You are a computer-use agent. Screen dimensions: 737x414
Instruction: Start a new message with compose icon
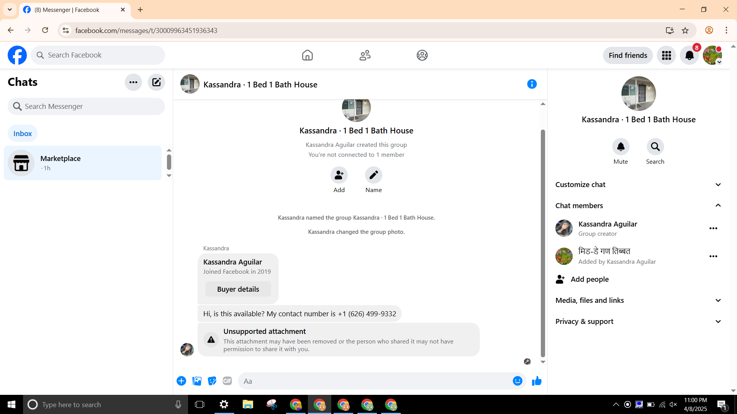tap(156, 82)
